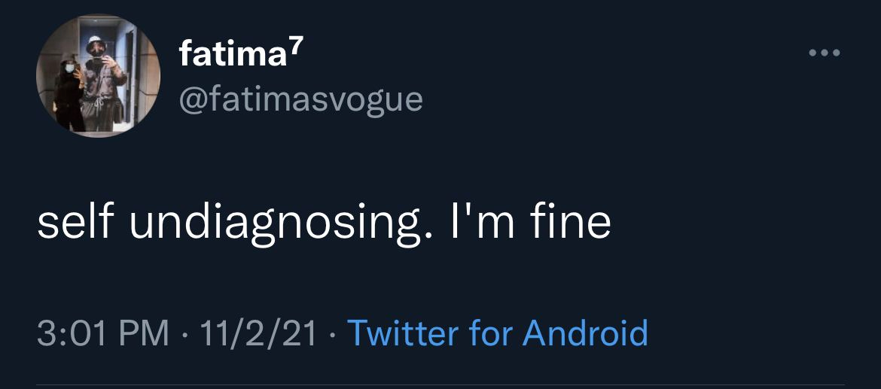Click the word "Android" in the source label
881x389 pixels.
coord(585,332)
